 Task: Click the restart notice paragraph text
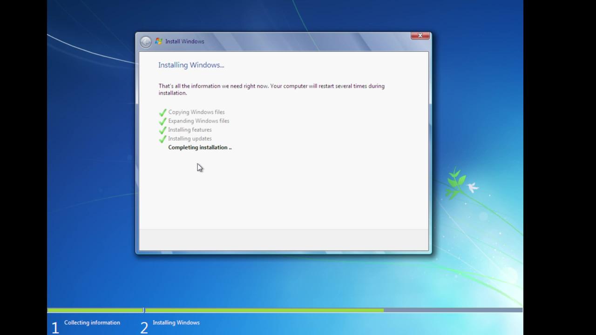tap(271, 89)
